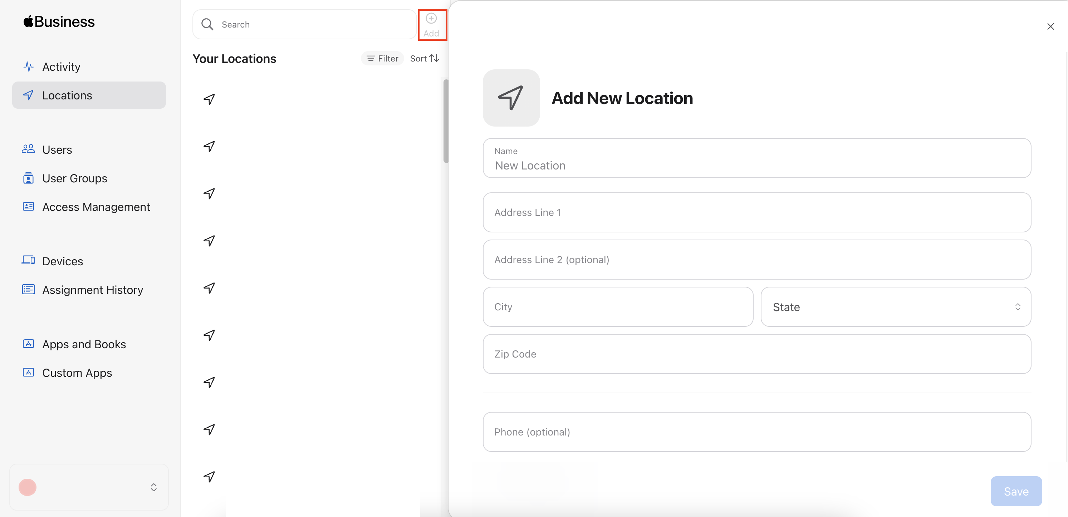Open Apps and Books
The width and height of the screenshot is (1068, 517).
[84, 344]
